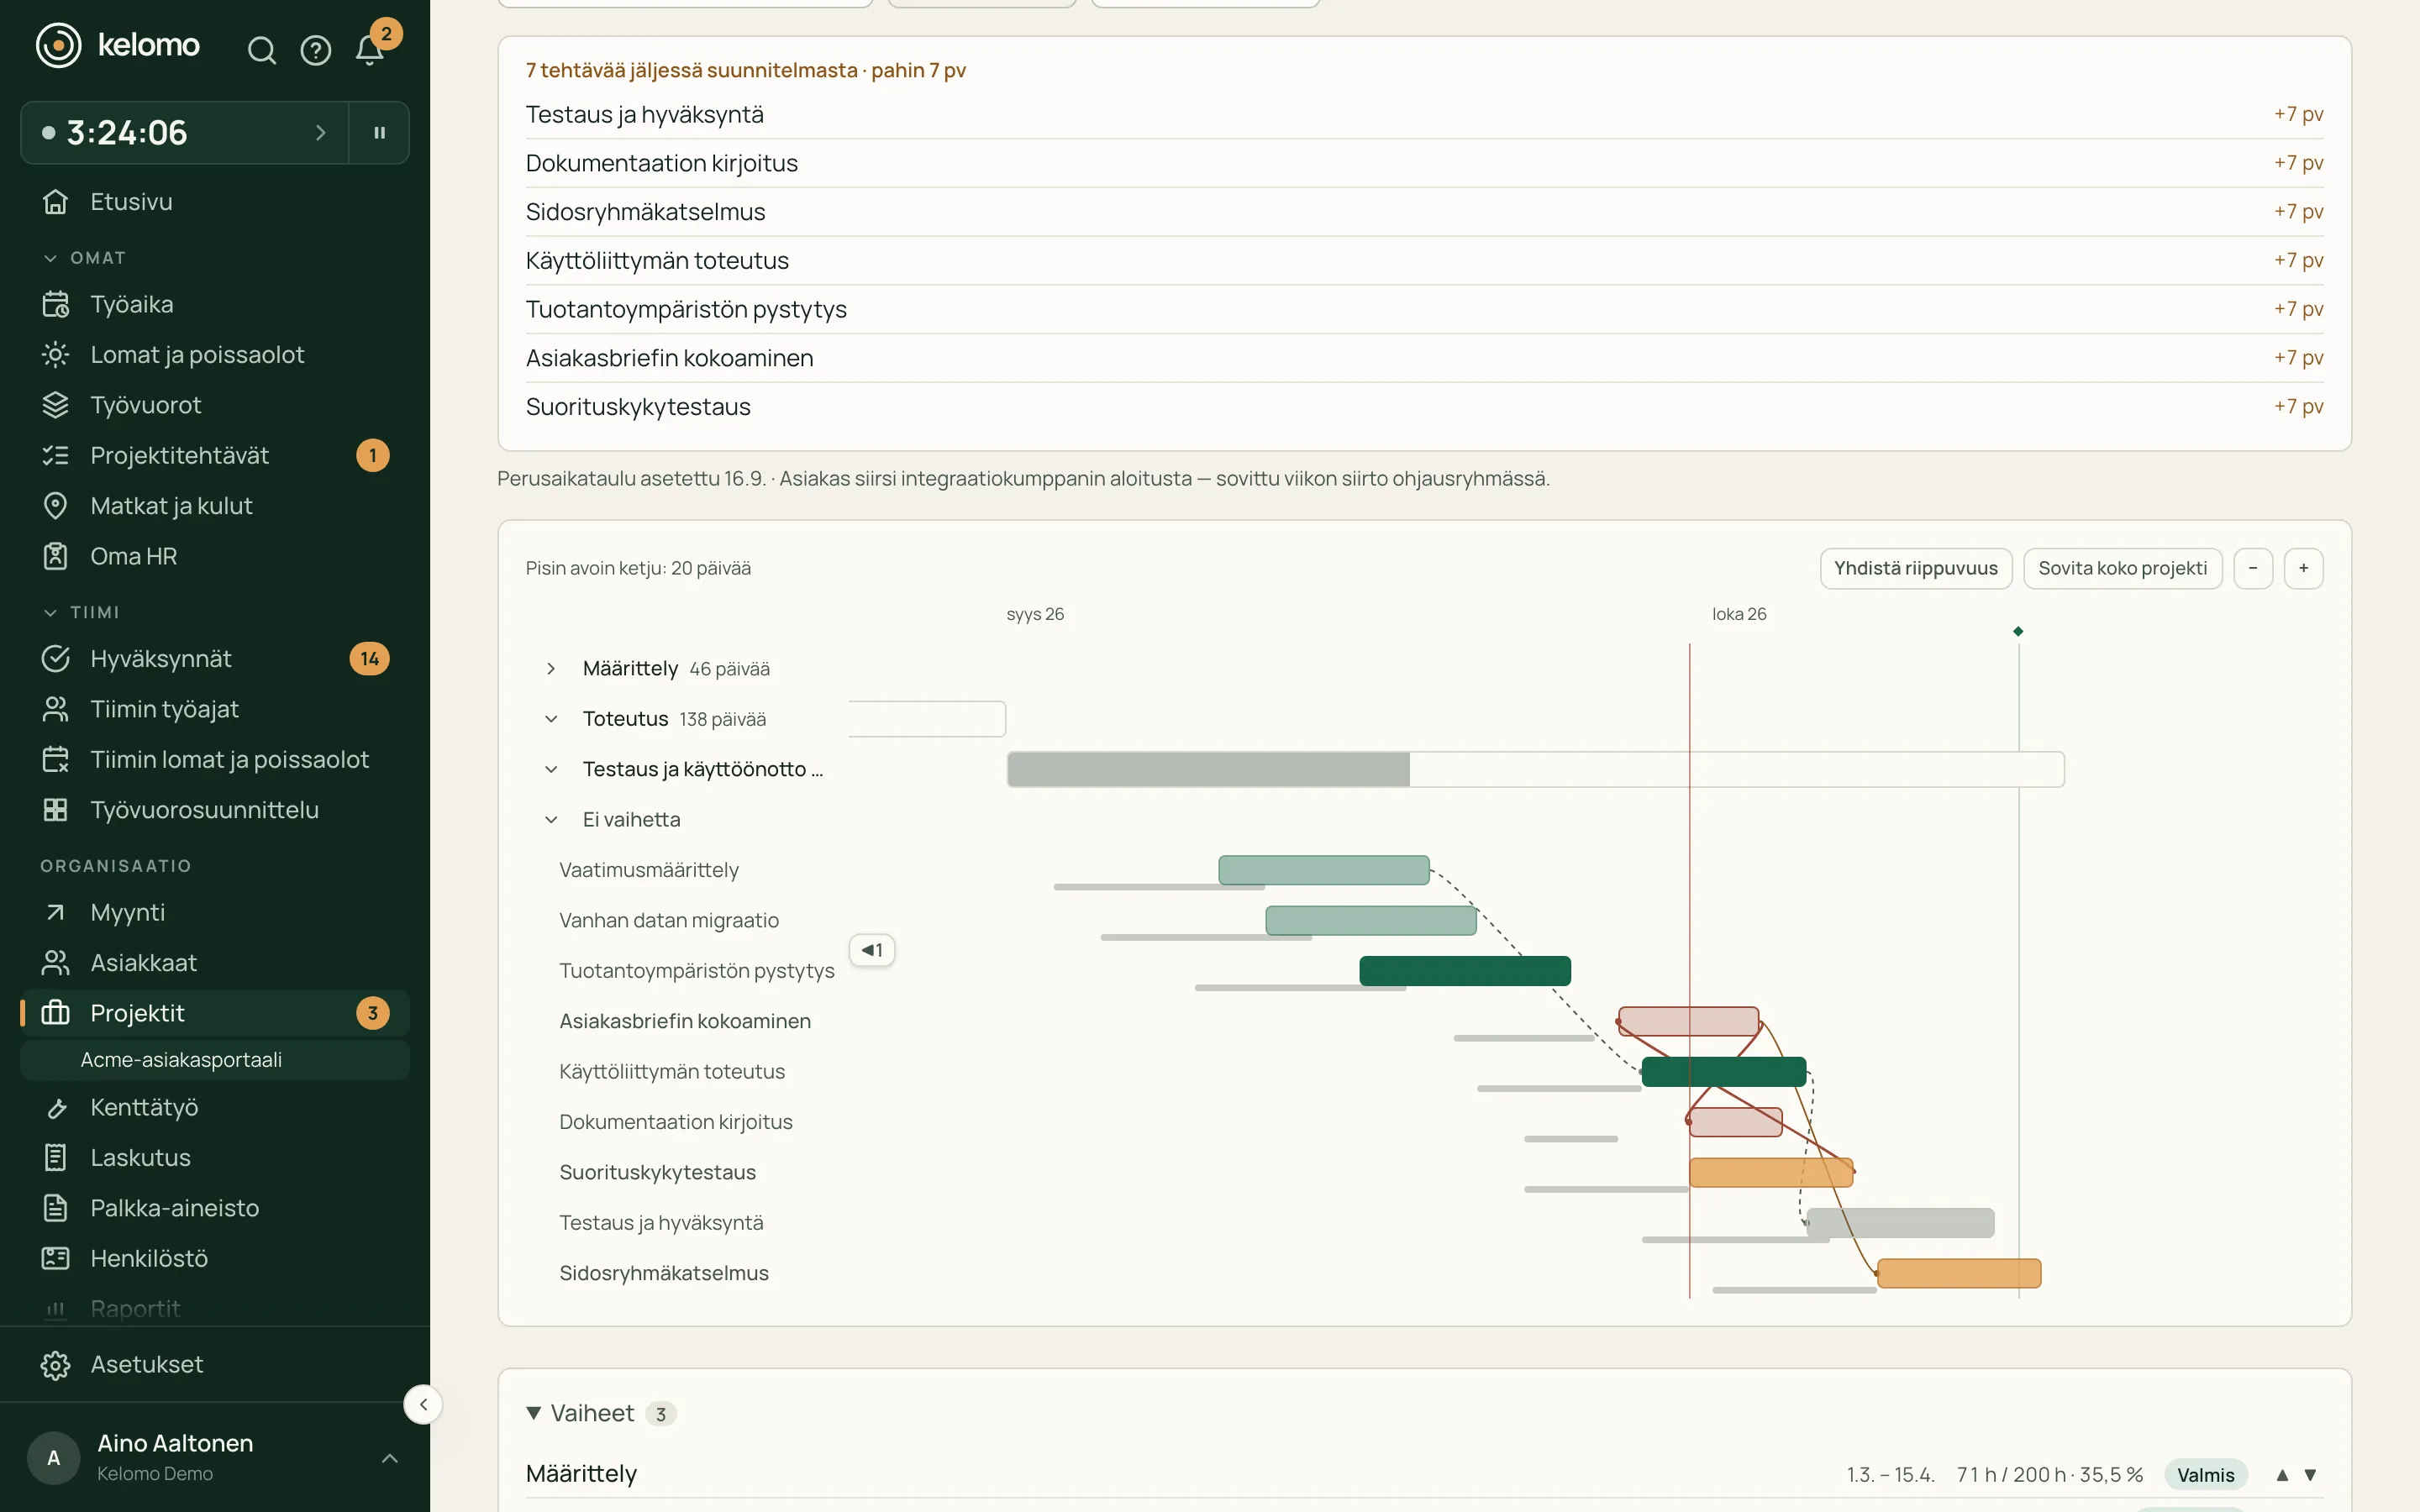Zoom in Gantt with plus button
This screenshot has height=1512, width=2420.
pos(2303,568)
